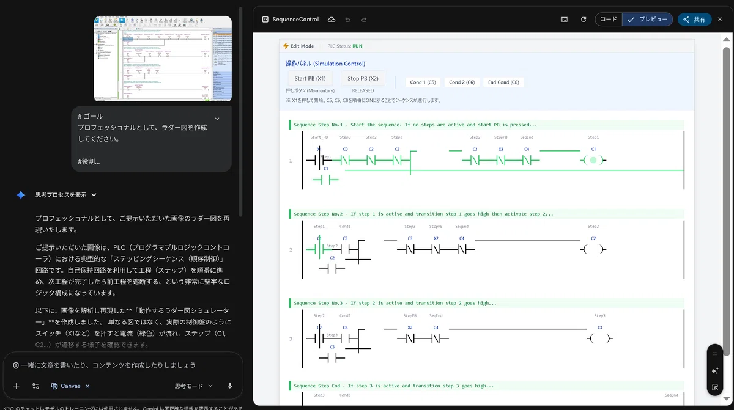Switch to the コード view
This screenshot has width=734, height=410.
coord(608,20)
